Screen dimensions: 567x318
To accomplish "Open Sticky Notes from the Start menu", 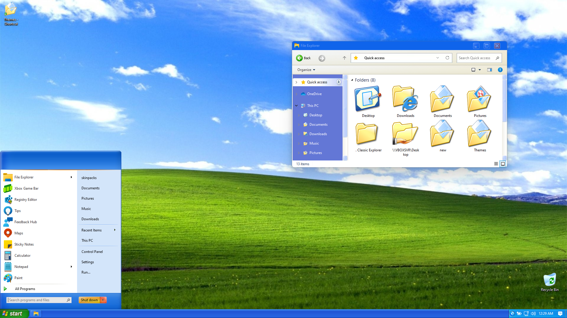I will point(24,244).
